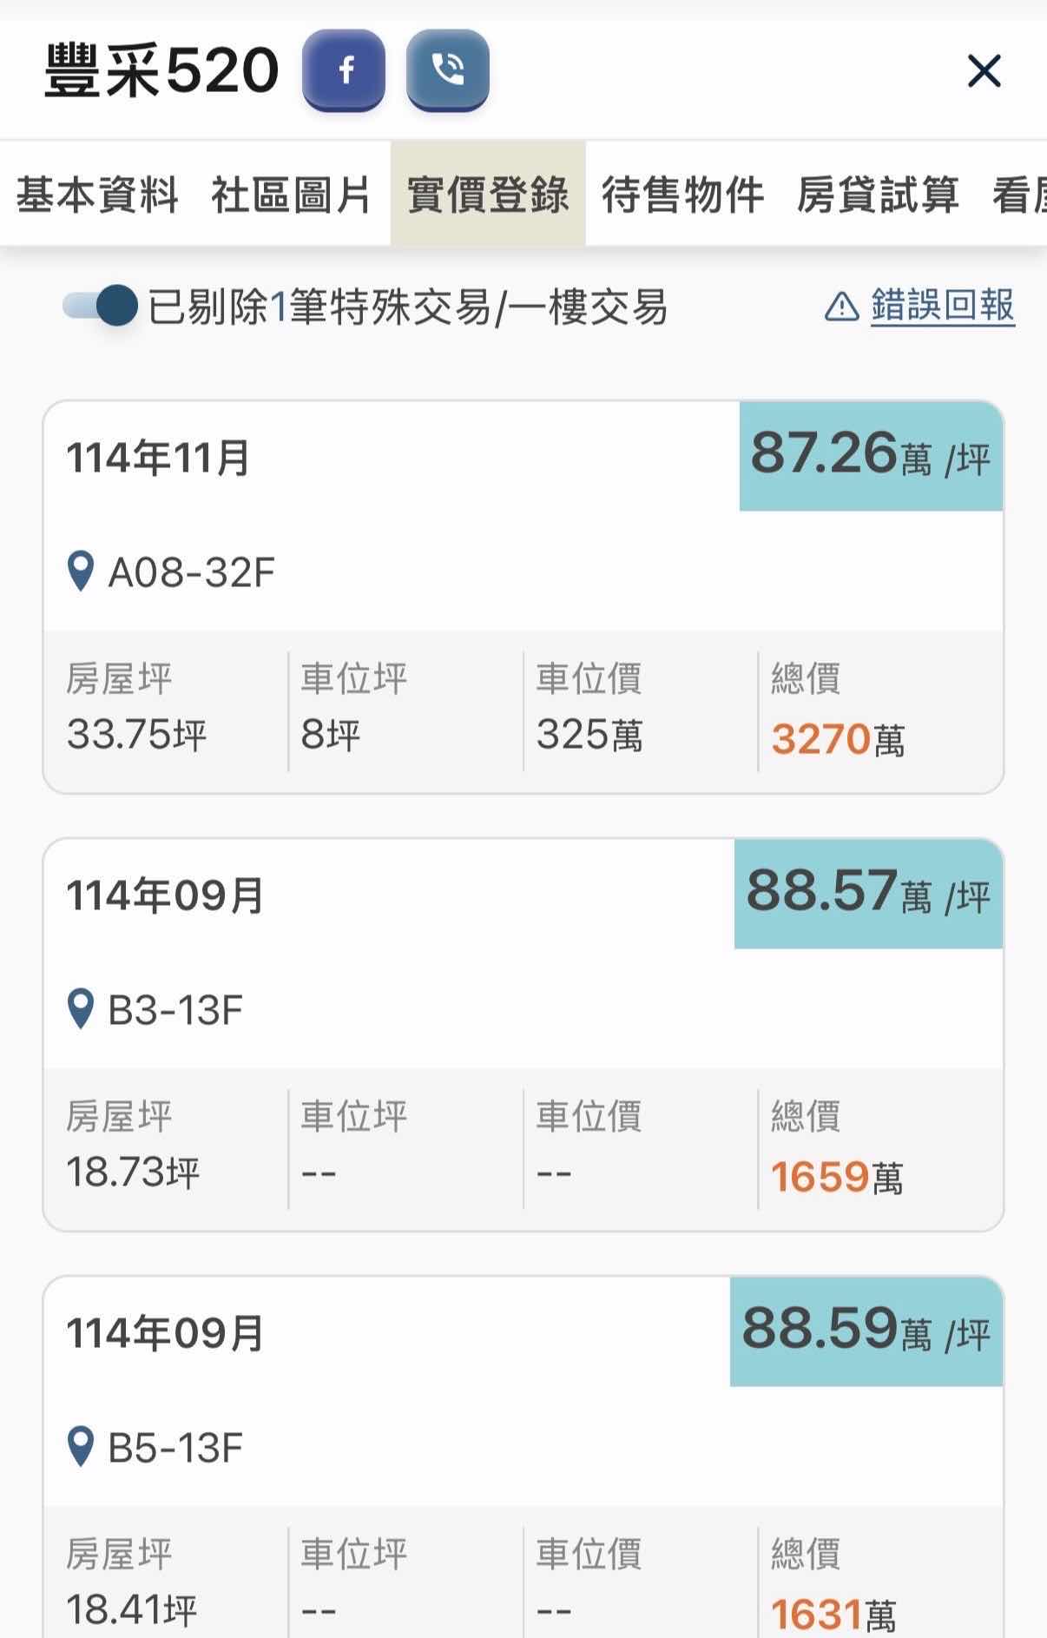Switch to the 社區圖片 tab
Viewport: 1047px width, 1638px height.
click(292, 195)
